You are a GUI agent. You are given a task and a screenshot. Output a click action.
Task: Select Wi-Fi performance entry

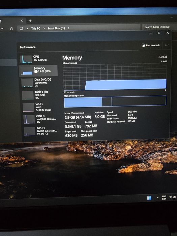click(x=39, y=107)
